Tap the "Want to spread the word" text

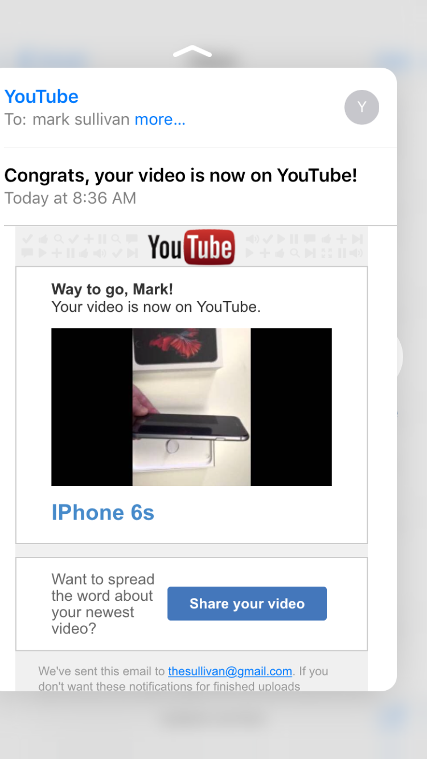click(103, 604)
